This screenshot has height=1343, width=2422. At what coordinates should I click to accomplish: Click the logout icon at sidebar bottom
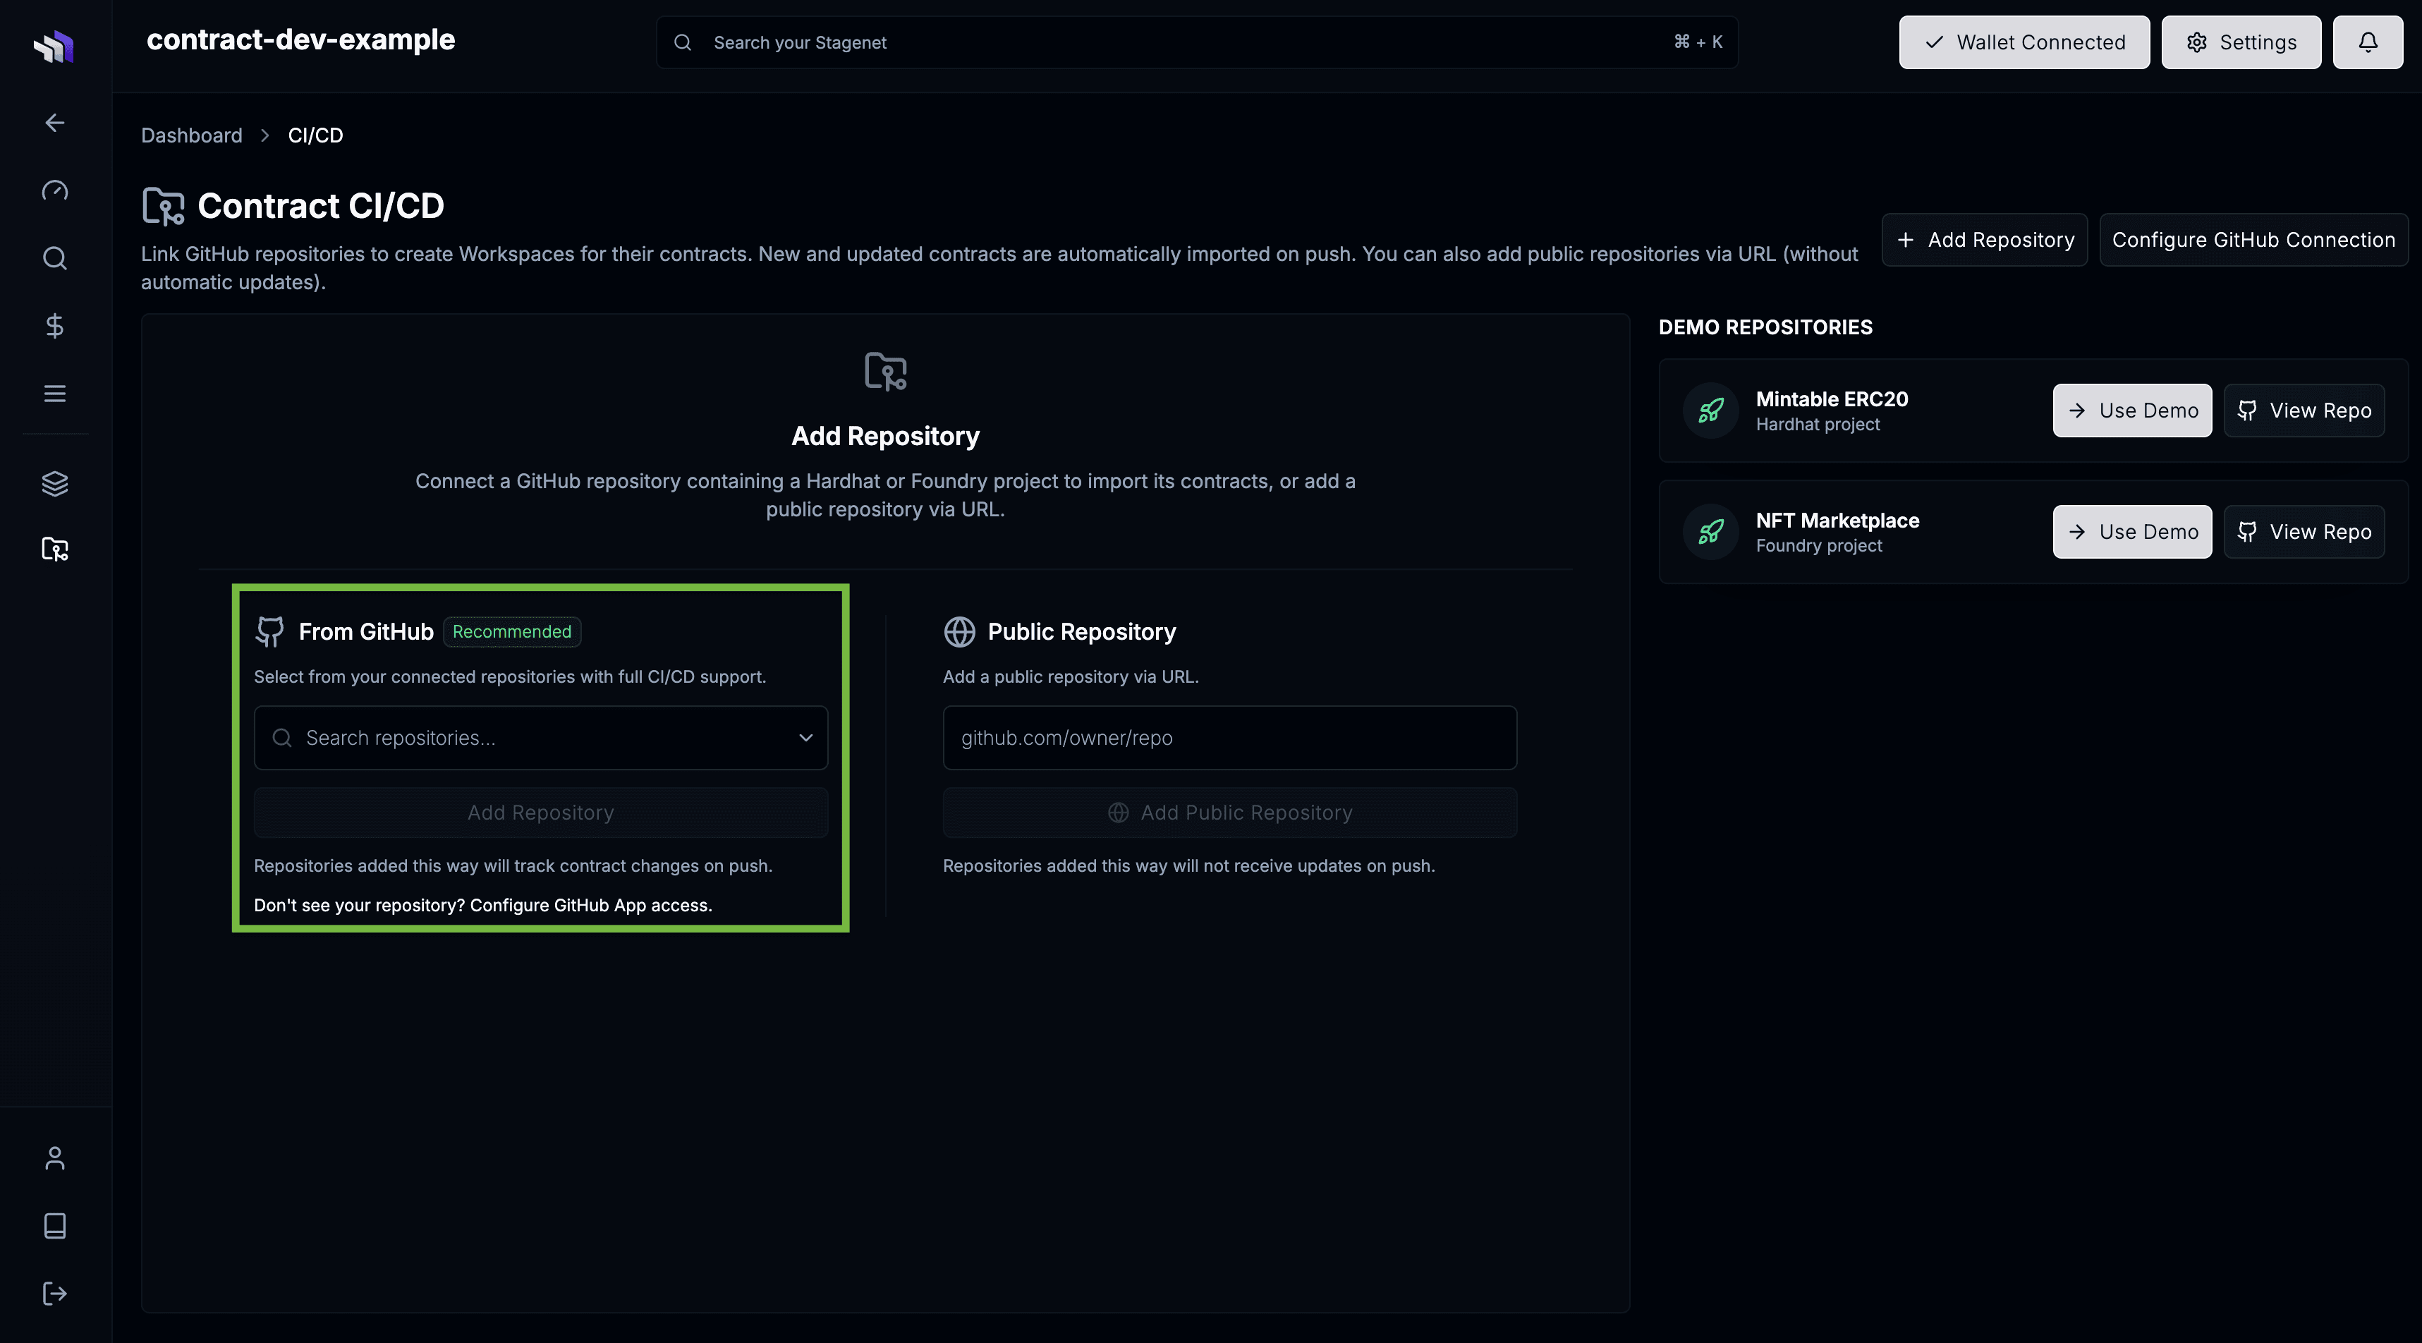(x=54, y=1292)
